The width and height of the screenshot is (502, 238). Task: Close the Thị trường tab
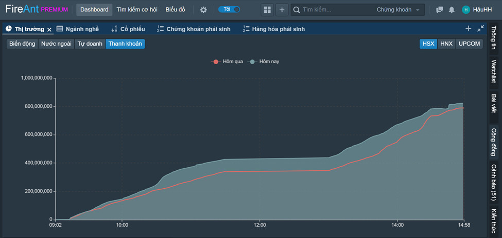[49, 29]
